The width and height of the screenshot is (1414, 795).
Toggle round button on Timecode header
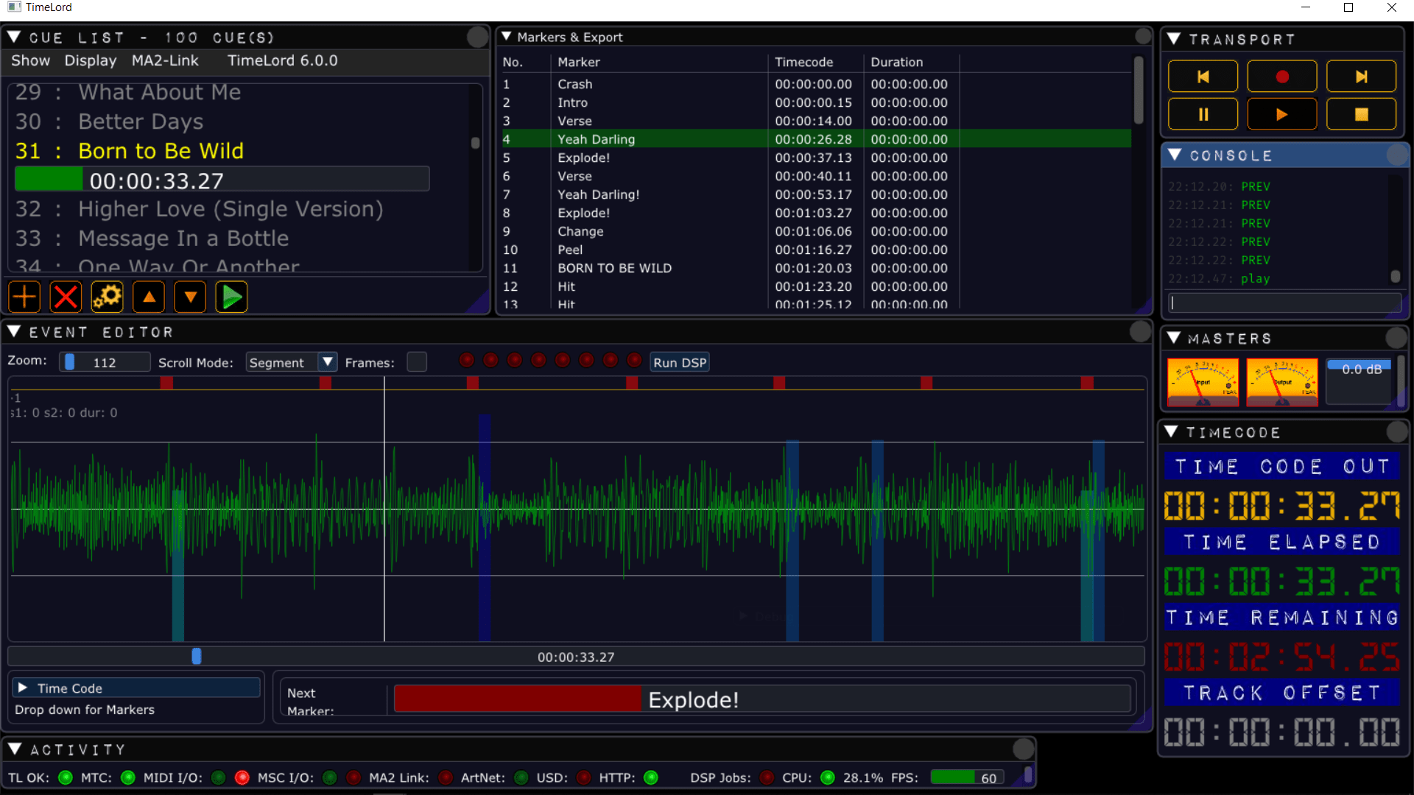pyautogui.click(x=1396, y=431)
